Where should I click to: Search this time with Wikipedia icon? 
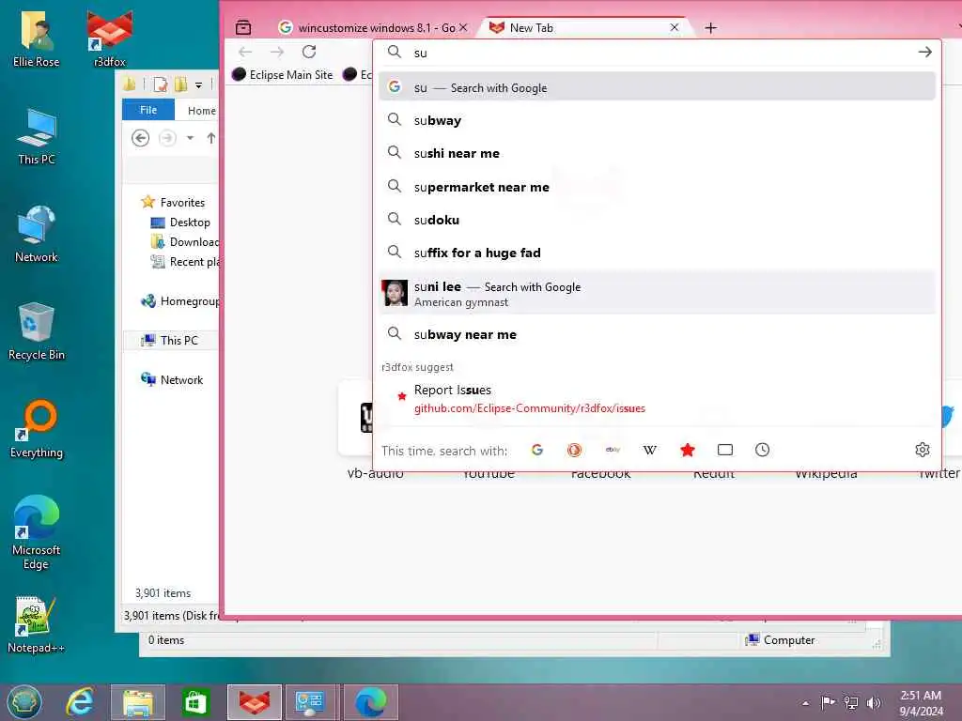coord(650,450)
